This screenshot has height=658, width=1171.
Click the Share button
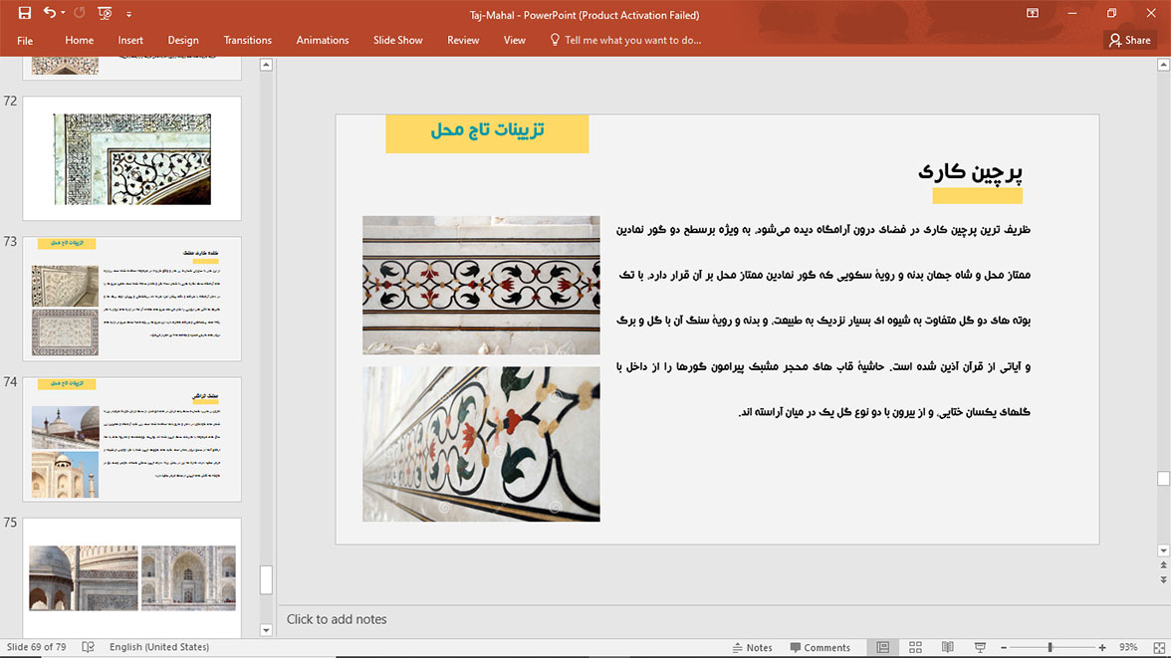coord(1129,41)
